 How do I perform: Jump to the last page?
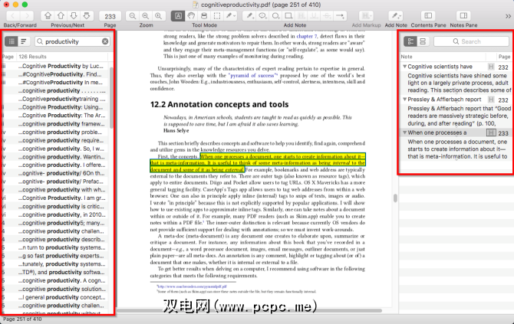87,16
